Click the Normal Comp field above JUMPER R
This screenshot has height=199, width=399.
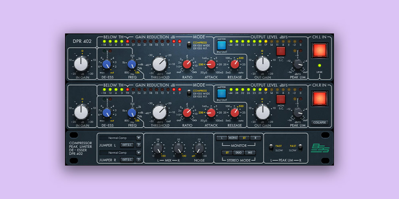[x=118, y=153]
